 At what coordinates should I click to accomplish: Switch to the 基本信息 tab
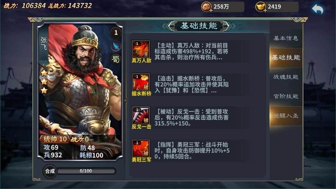[286, 38]
